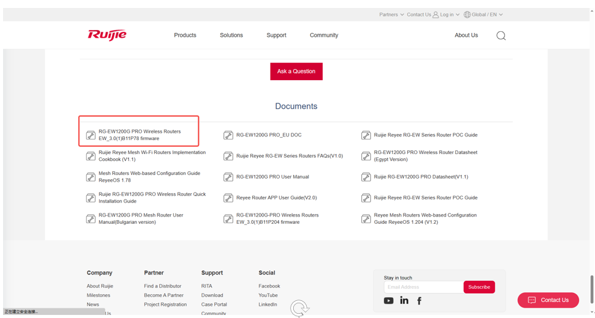Open the Community menu
The width and height of the screenshot is (595, 318).
(324, 35)
